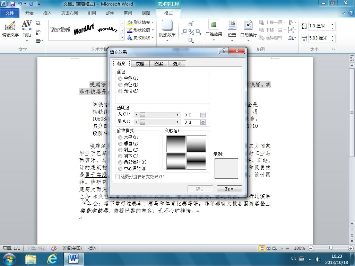Viewport: 355px width, 266px height.
Task: Open the Insert (插入) ribbon tab
Action: (x=47, y=13)
